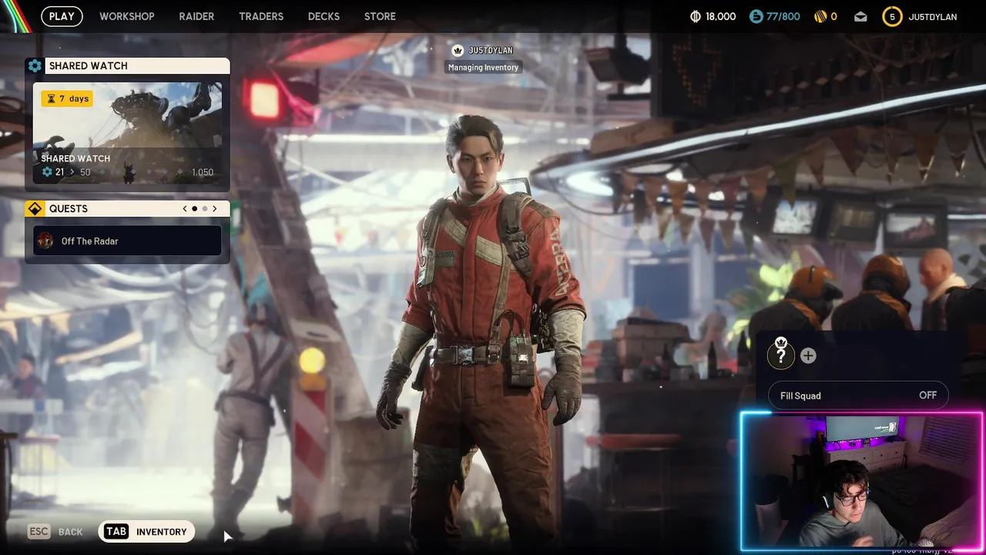Click the Shared Watch progress bar

(x=127, y=172)
